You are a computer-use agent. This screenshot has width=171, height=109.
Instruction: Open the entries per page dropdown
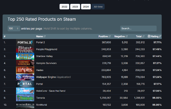point(14,28)
